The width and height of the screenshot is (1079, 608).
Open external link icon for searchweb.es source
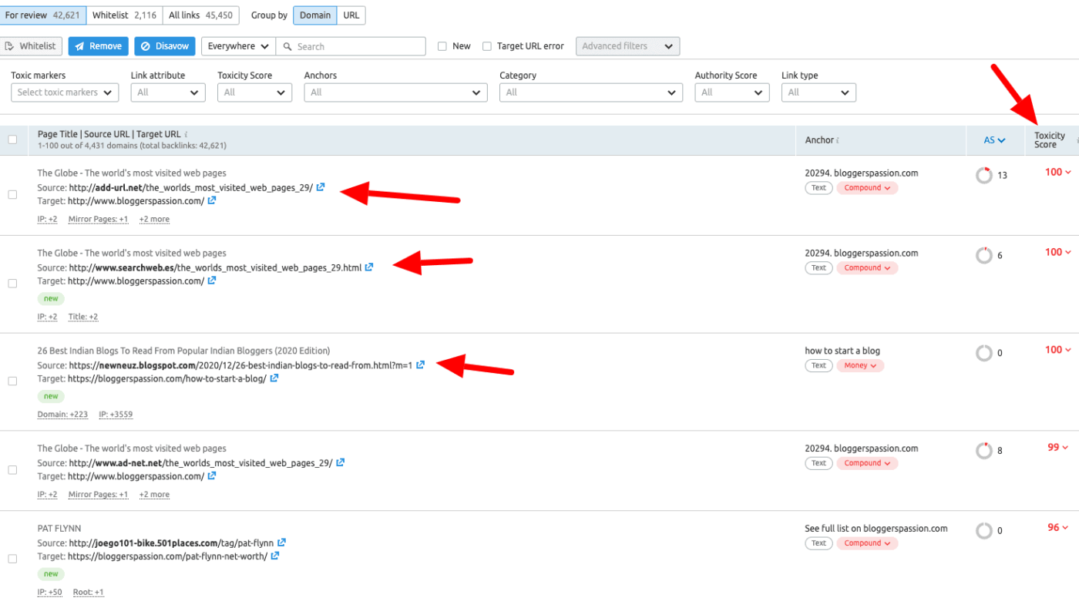[x=369, y=267]
